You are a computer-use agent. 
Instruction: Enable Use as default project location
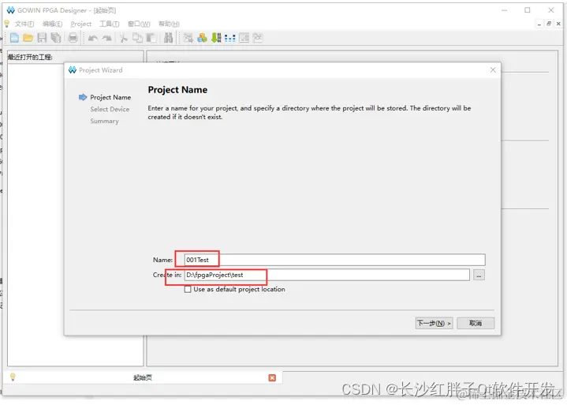point(188,289)
